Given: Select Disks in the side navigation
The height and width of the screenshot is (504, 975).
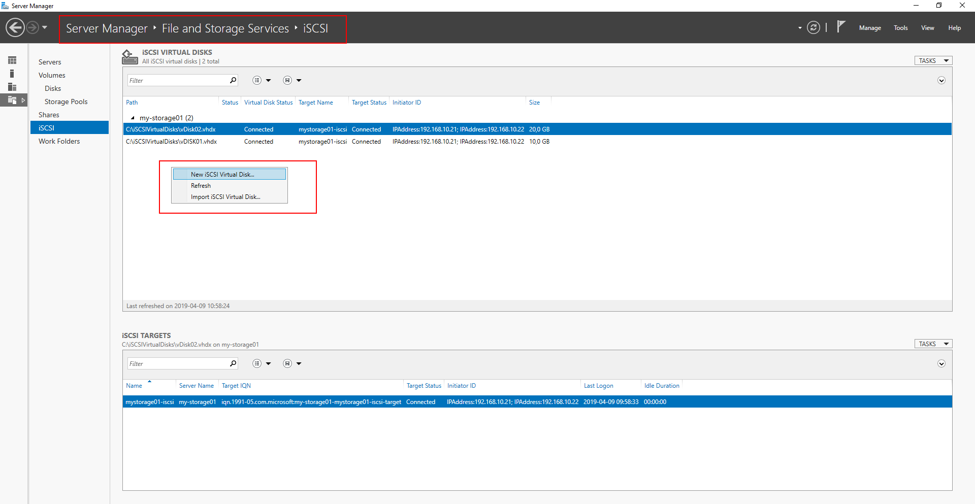Looking at the screenshot, I should click(x=53, y=88).
